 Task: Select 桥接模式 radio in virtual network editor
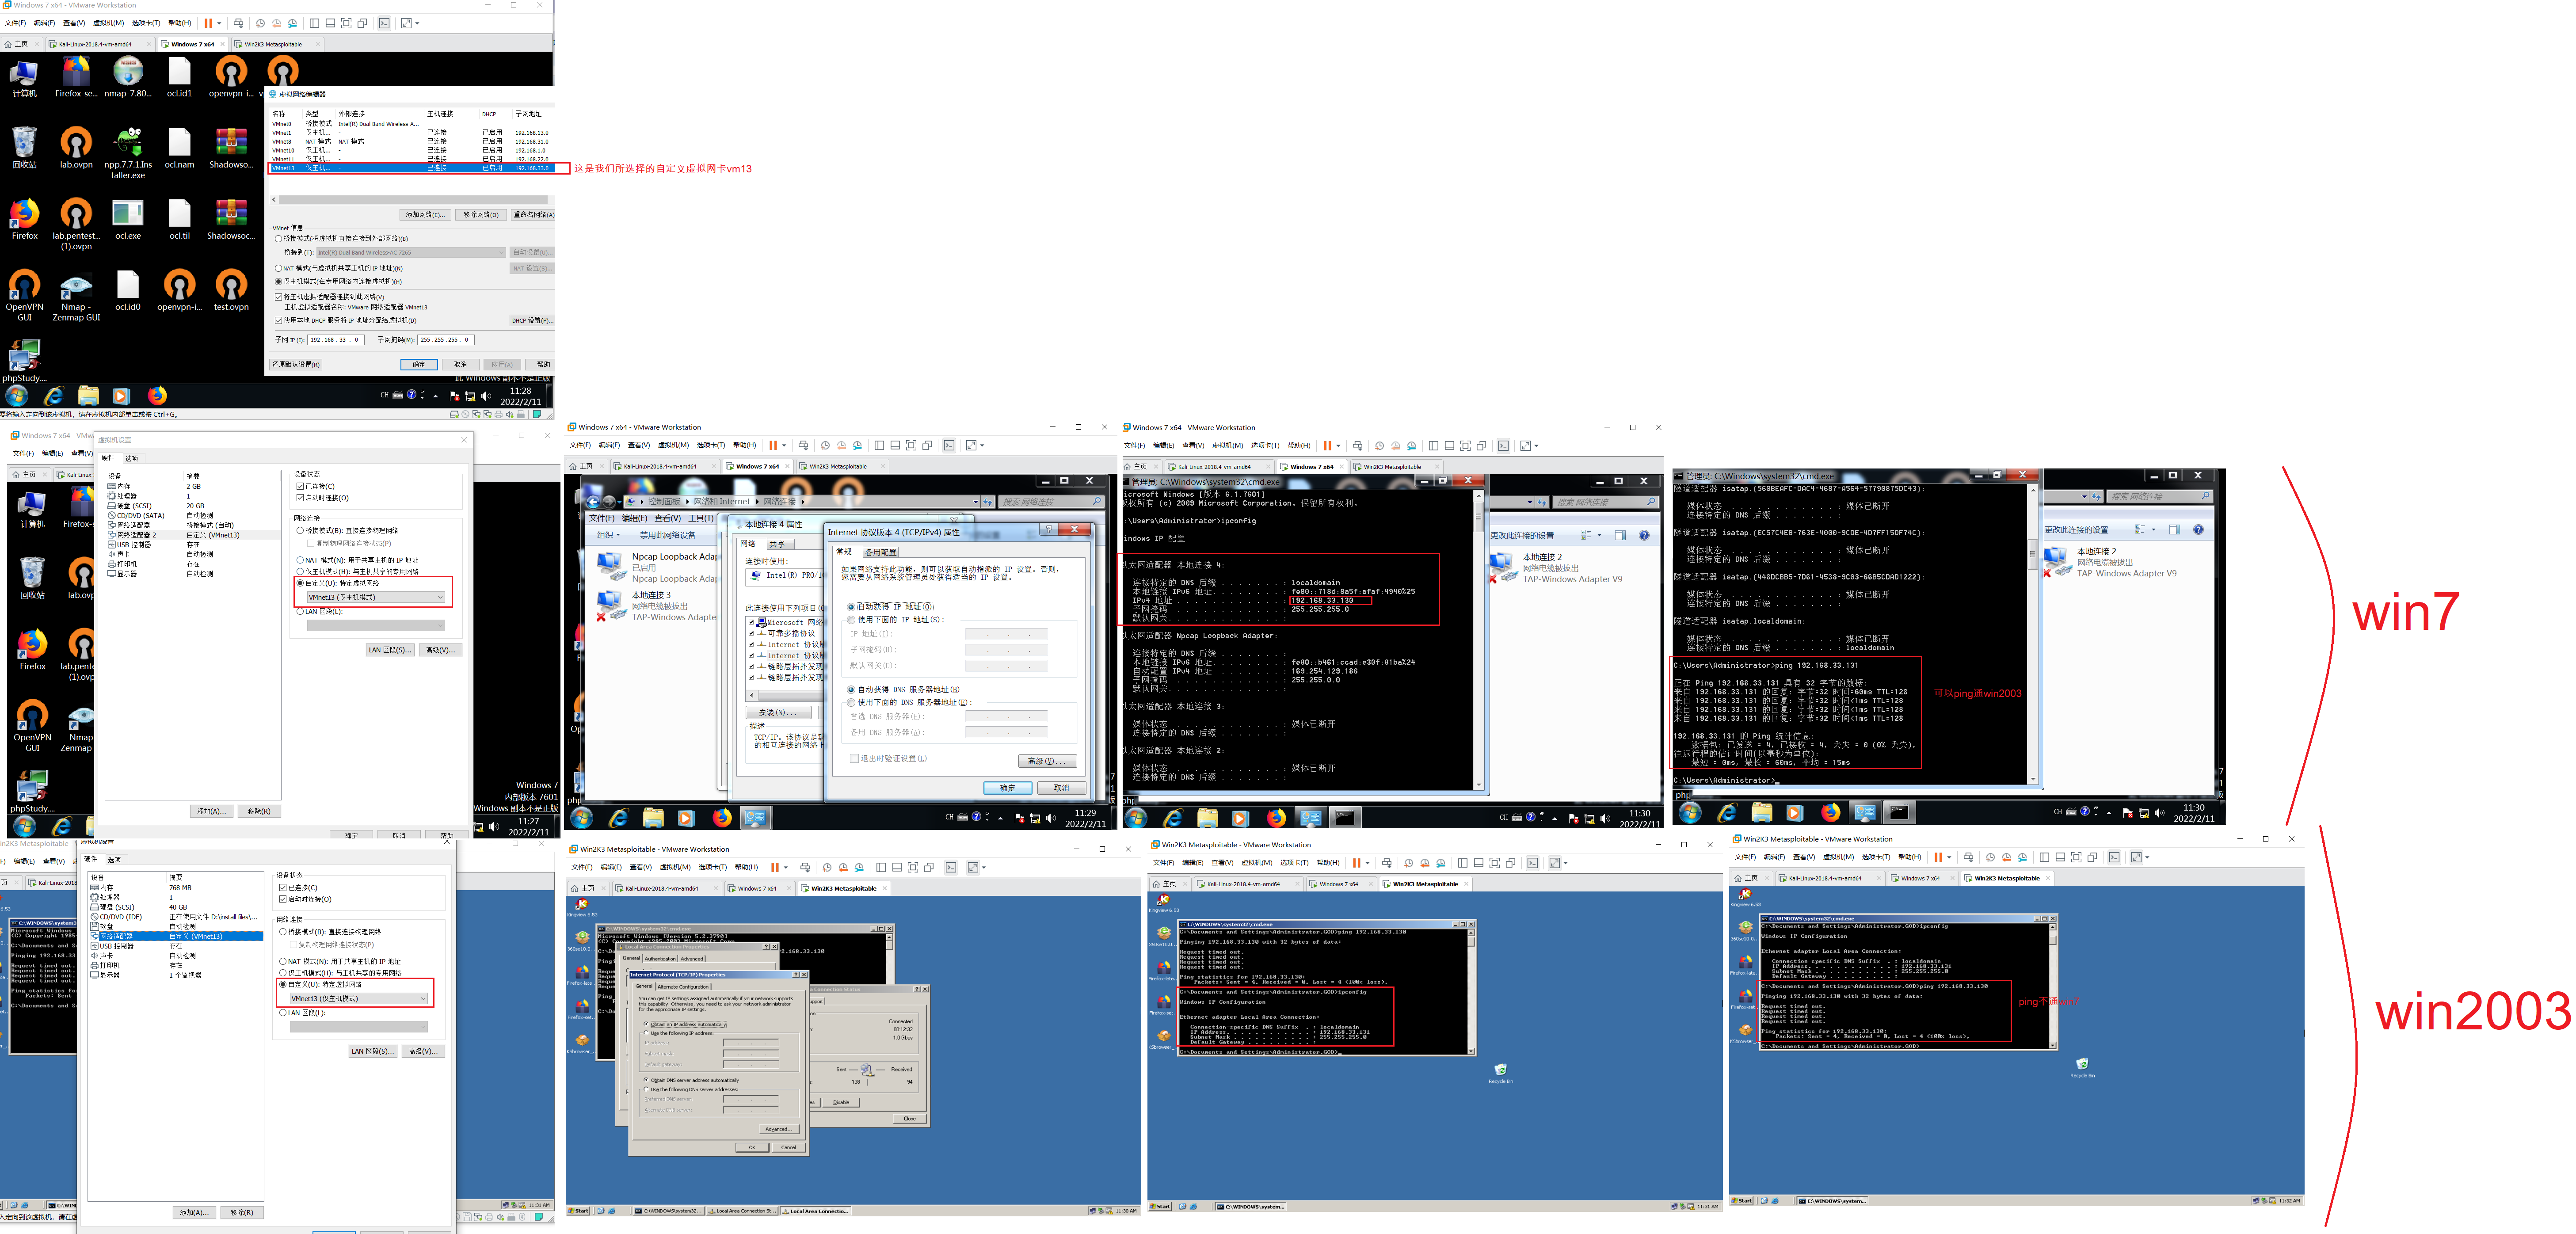278,239
